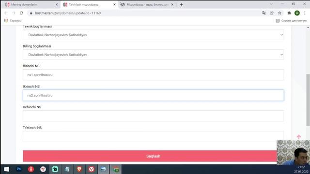Open Yandex Browser from the taskbar
Image resolution: width=310 pixels, height=174 pixels.
(x=43, y=169)
